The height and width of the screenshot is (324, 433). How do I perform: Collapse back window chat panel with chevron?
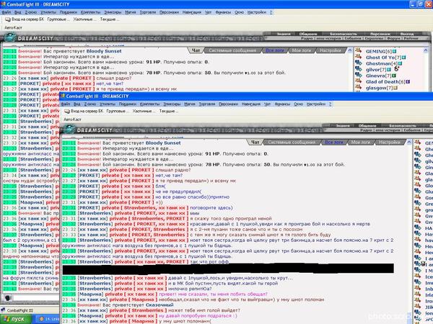pyautogui.click(x=350, y=50)
